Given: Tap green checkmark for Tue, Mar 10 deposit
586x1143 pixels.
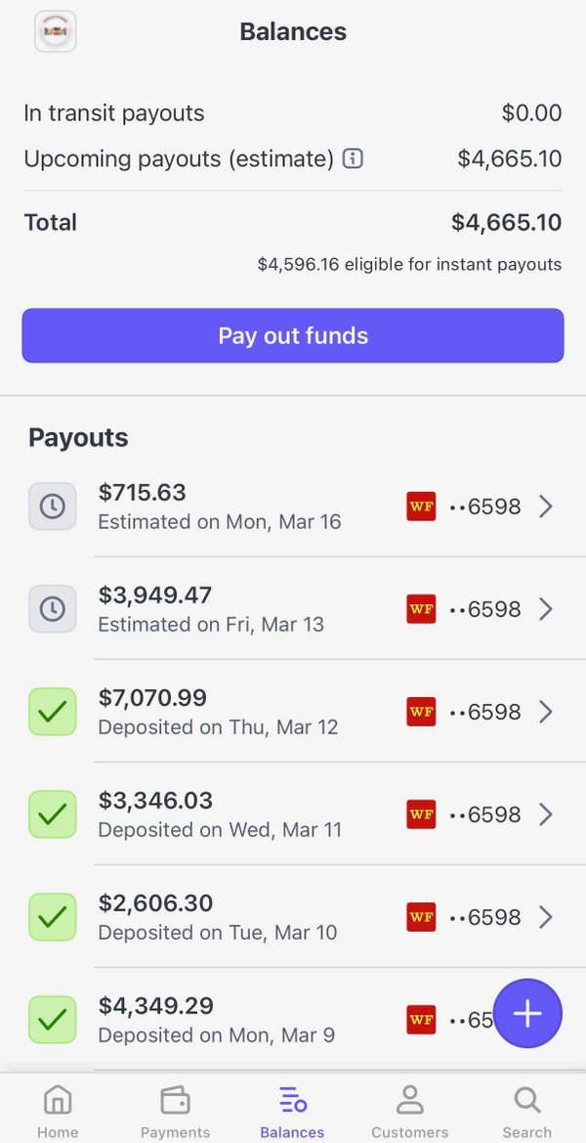Looking at the screenshot, I should click(x=52, y=917).
